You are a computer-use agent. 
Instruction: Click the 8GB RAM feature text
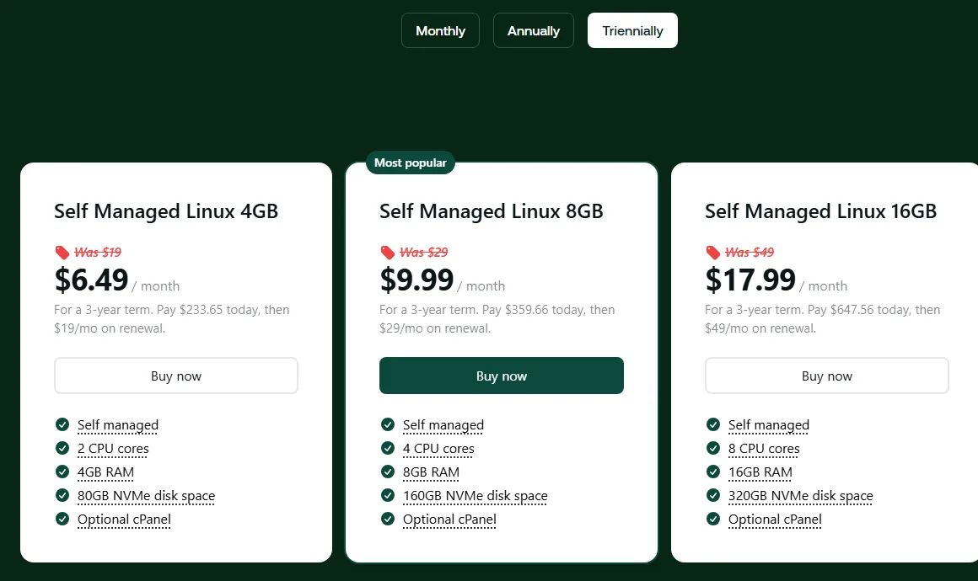431,472
